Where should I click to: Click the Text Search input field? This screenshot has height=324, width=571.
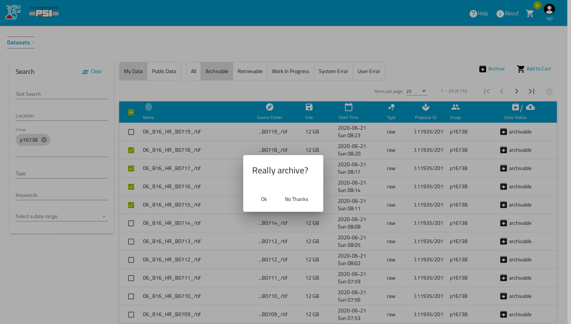pyautogui.click(x=62, y=94)
